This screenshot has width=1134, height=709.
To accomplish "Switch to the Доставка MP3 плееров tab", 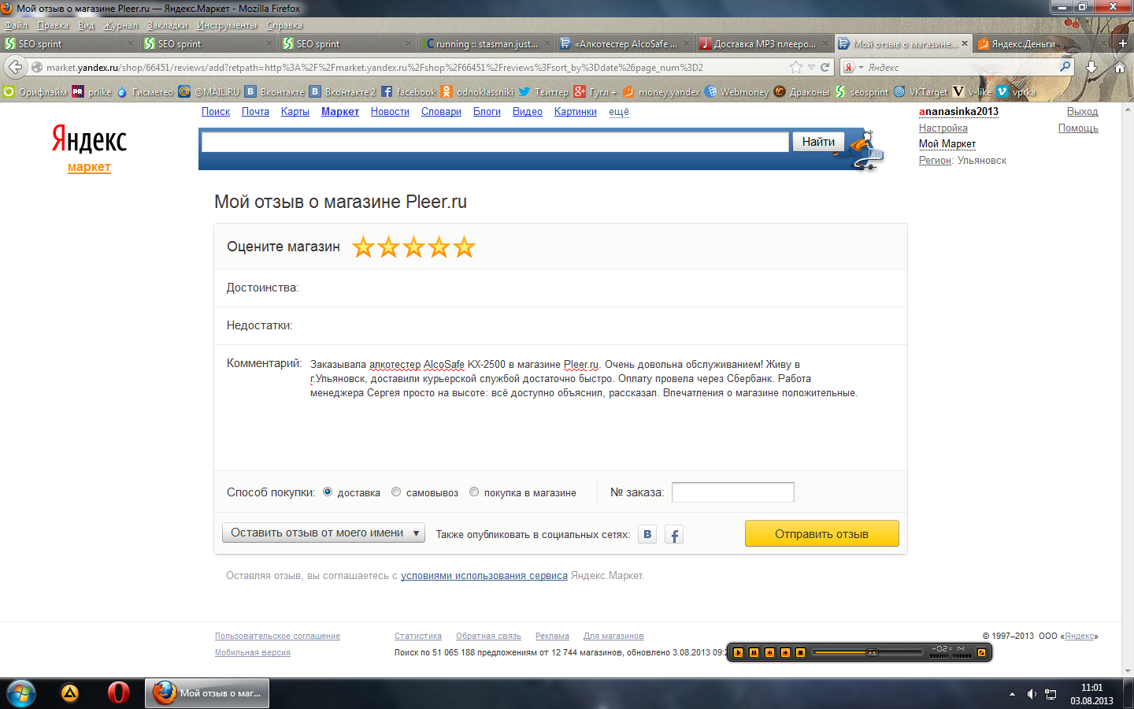I will (765, 43).
